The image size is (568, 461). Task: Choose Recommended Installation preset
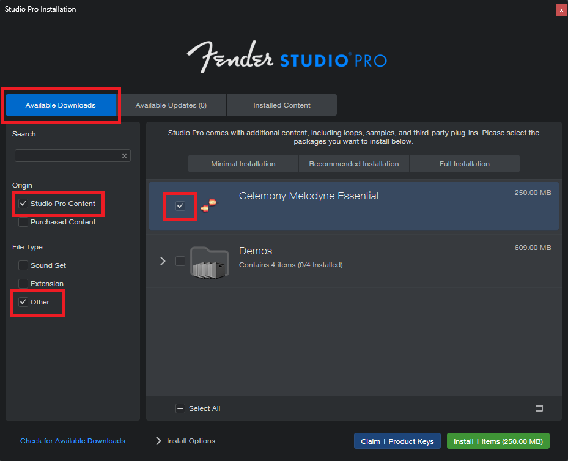click(354, 164)
